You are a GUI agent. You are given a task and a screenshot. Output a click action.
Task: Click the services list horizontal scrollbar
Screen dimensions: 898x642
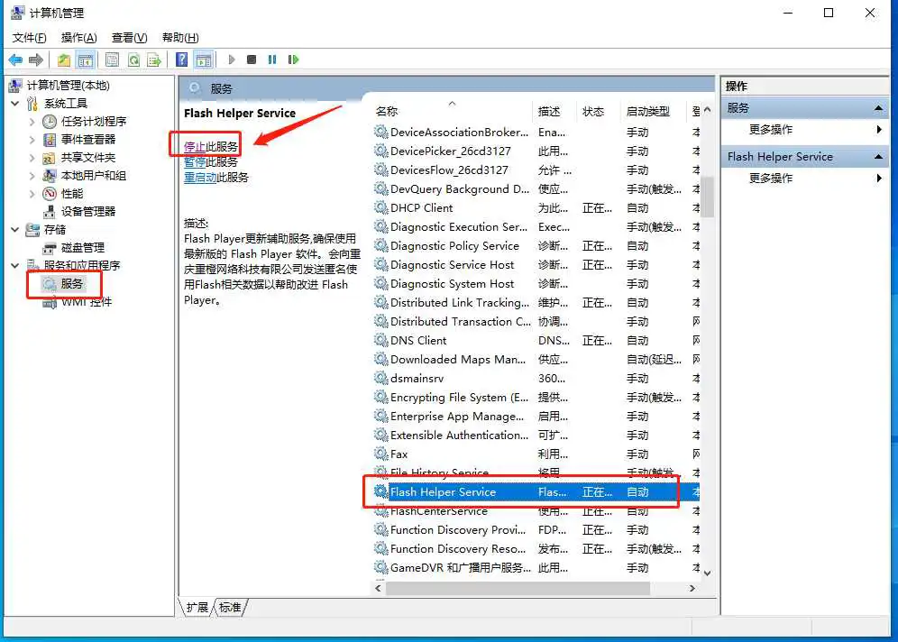coord(518,588)
